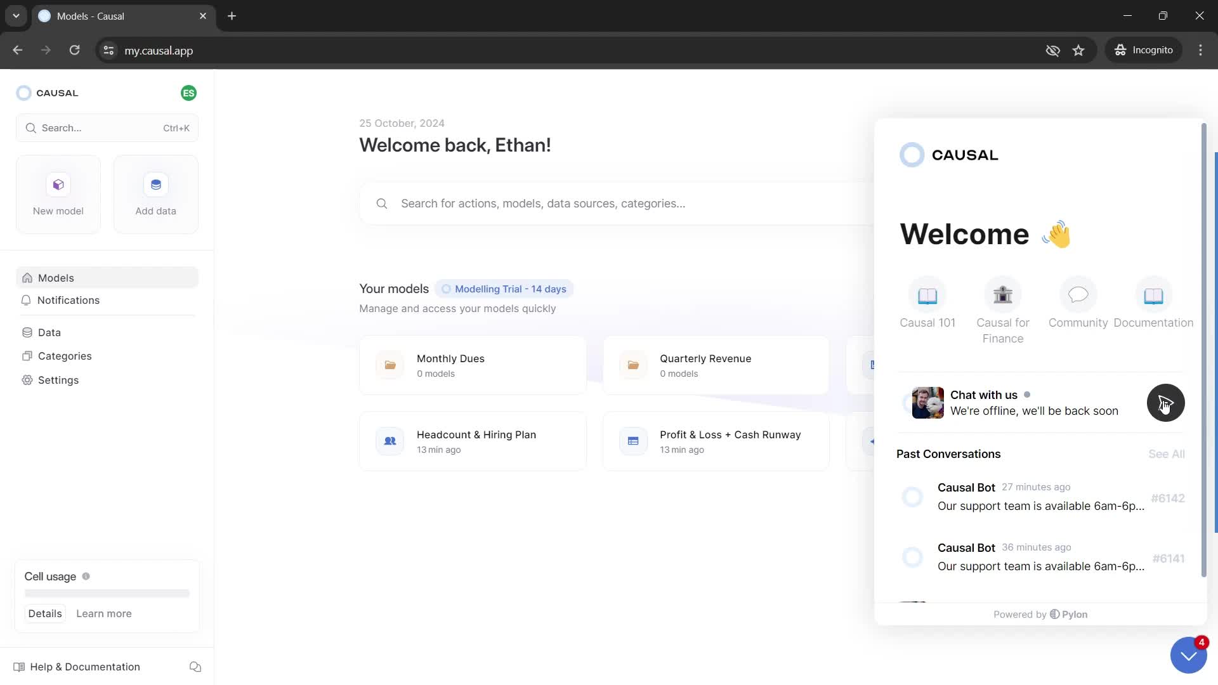Expand the See All past conversations

[x=1167, y=452]
